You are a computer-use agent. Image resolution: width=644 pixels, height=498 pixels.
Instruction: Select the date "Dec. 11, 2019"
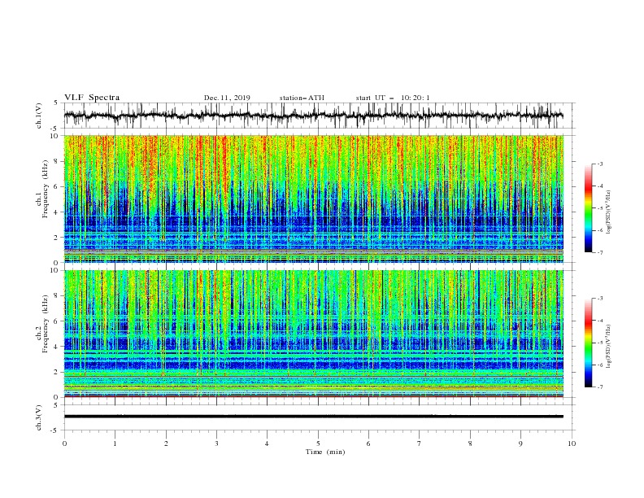(227, 98)
